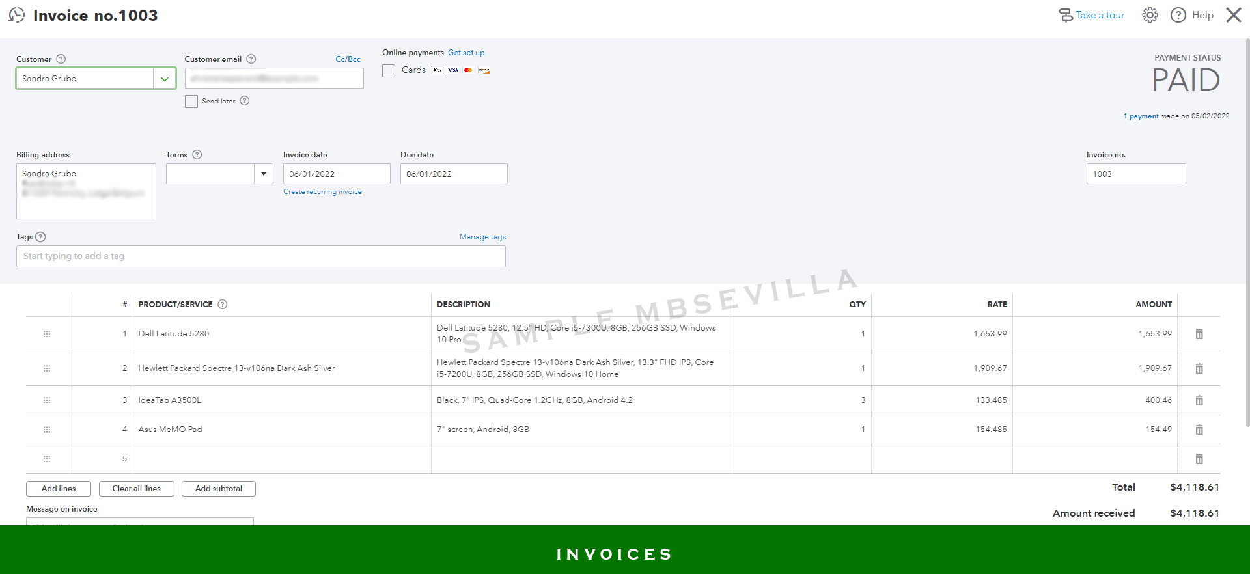Open the invoice history clock icon
The image size is (1250, 574).
[x=16, y=15]
